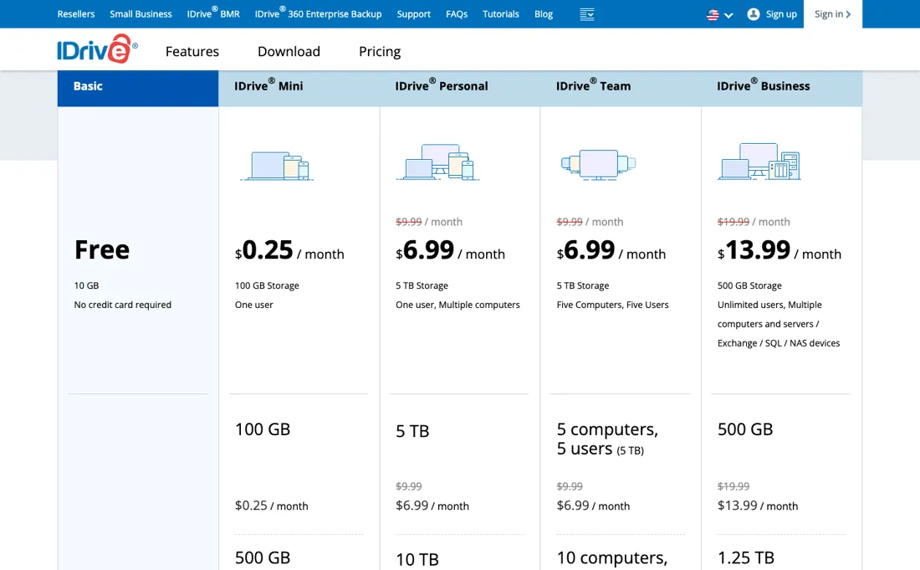Screen dimensions: 920x570
Task: Click the Free price heading
Action: coord(101,250)
